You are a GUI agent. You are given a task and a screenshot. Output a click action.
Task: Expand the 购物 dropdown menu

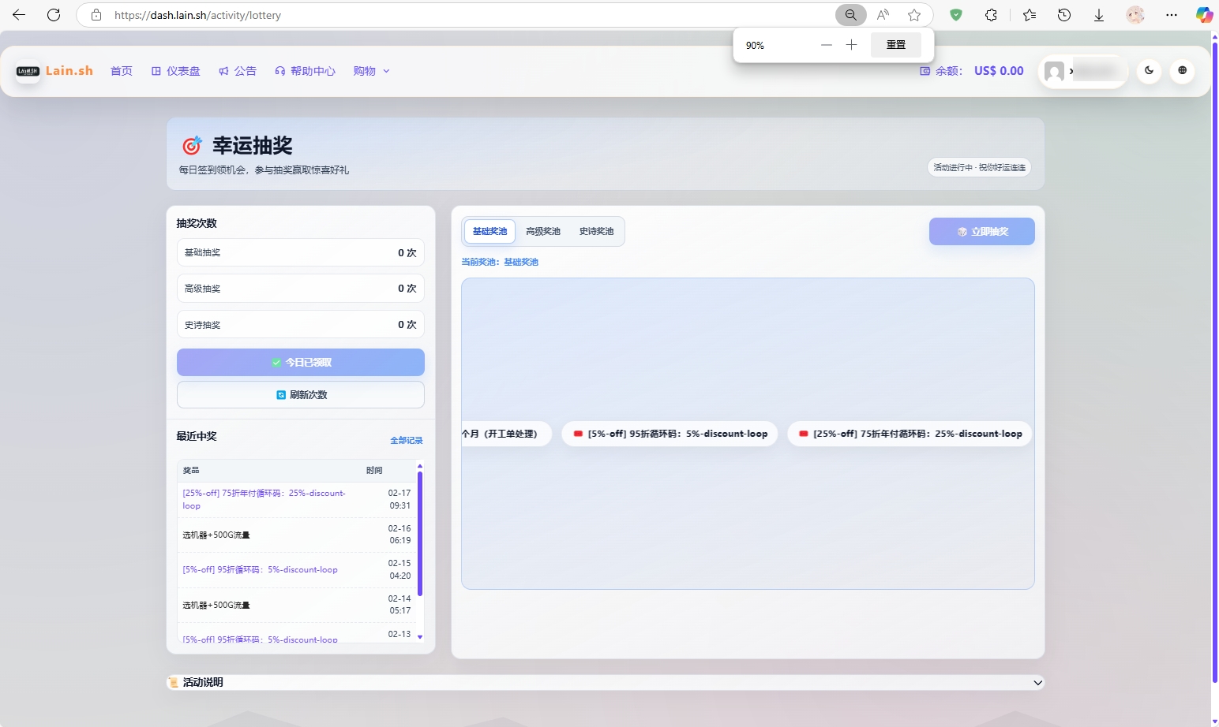pyautogui.click(x=371, y=71)
